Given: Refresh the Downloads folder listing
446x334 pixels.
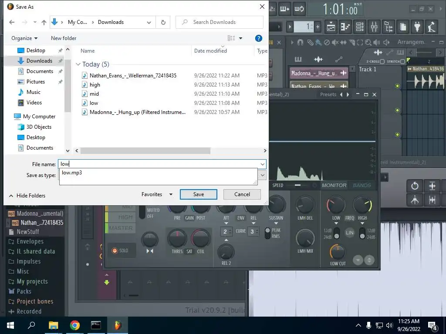Looking at the screenshot, I should pyautogui.click(x=163, y=22).
